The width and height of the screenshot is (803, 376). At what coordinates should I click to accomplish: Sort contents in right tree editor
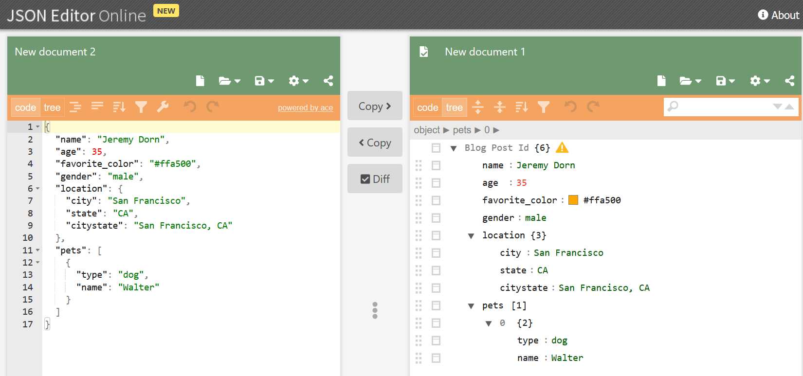522,107
